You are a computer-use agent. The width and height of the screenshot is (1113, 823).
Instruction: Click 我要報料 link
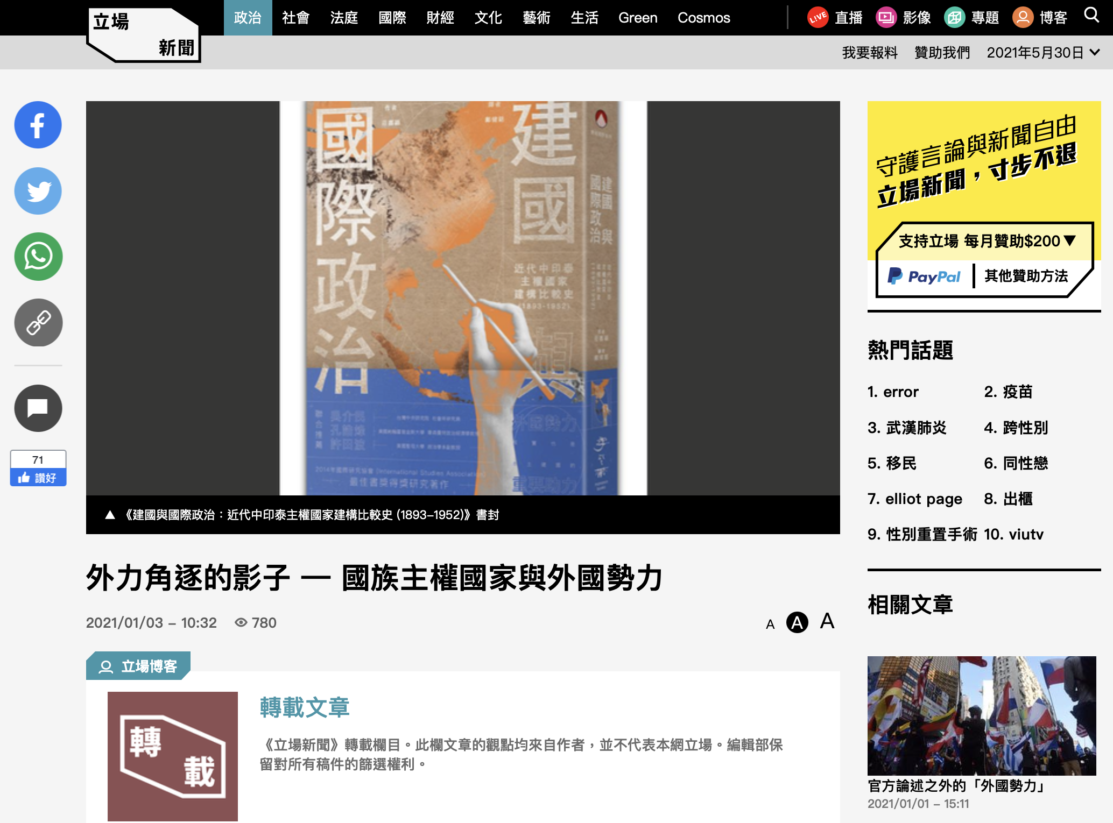pyautogui.click(x=870, y=52)
